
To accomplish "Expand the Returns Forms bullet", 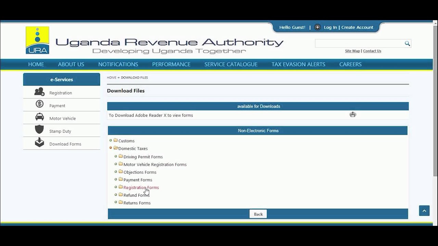I will [116, 202].
